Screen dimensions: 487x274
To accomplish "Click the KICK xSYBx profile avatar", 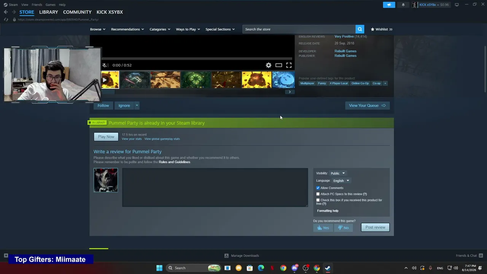I will click(x=415, y=5).
